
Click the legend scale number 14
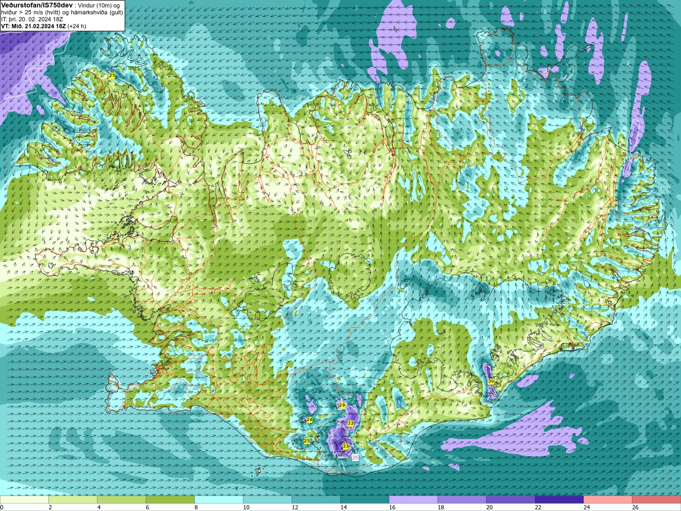click(344, 507)
